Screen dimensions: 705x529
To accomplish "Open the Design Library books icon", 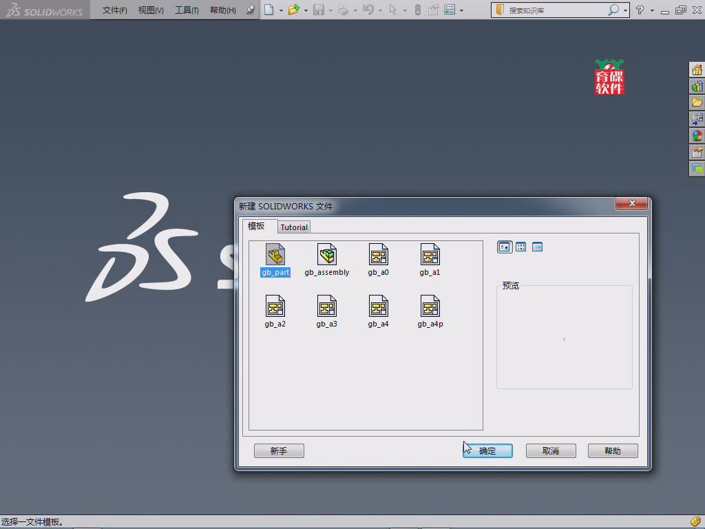I will click(x=697, y=86).
